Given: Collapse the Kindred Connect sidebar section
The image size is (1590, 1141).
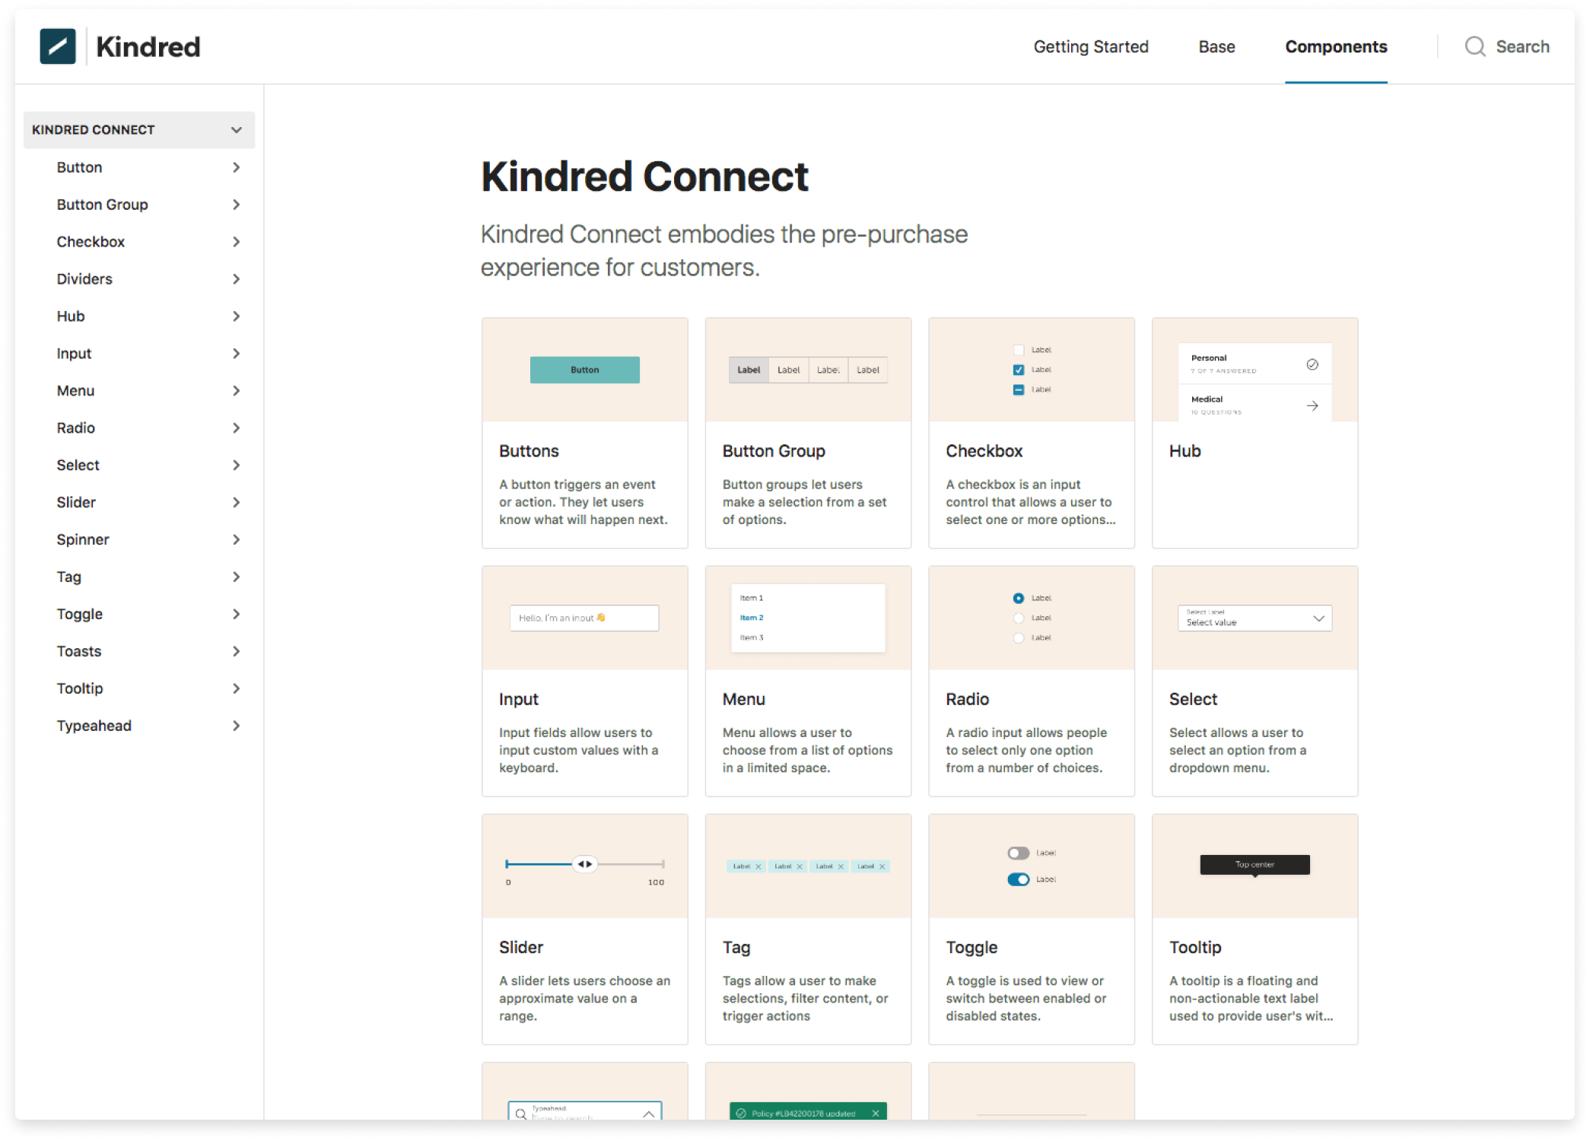Looking at the screenshot, I should click(236, 130).
